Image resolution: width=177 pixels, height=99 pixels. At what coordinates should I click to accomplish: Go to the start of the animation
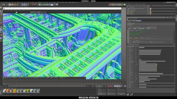tap(92, 86)
